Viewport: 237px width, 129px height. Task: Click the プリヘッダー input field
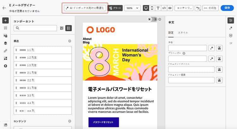click(187, 59)
